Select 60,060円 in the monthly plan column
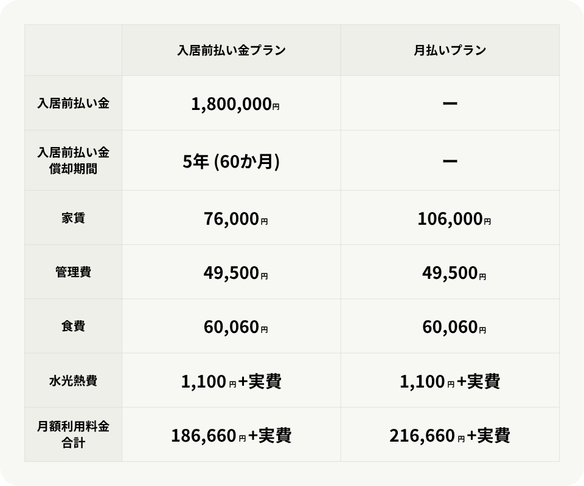 454,328
